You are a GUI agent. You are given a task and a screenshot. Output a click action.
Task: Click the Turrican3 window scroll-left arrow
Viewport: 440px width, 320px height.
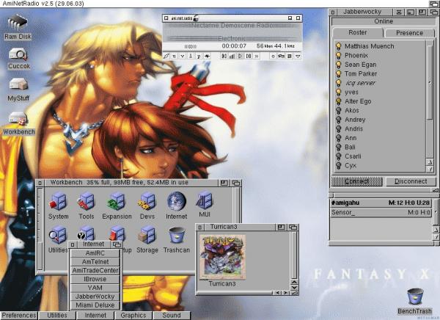pyautogui.click(x=277, y=293)
